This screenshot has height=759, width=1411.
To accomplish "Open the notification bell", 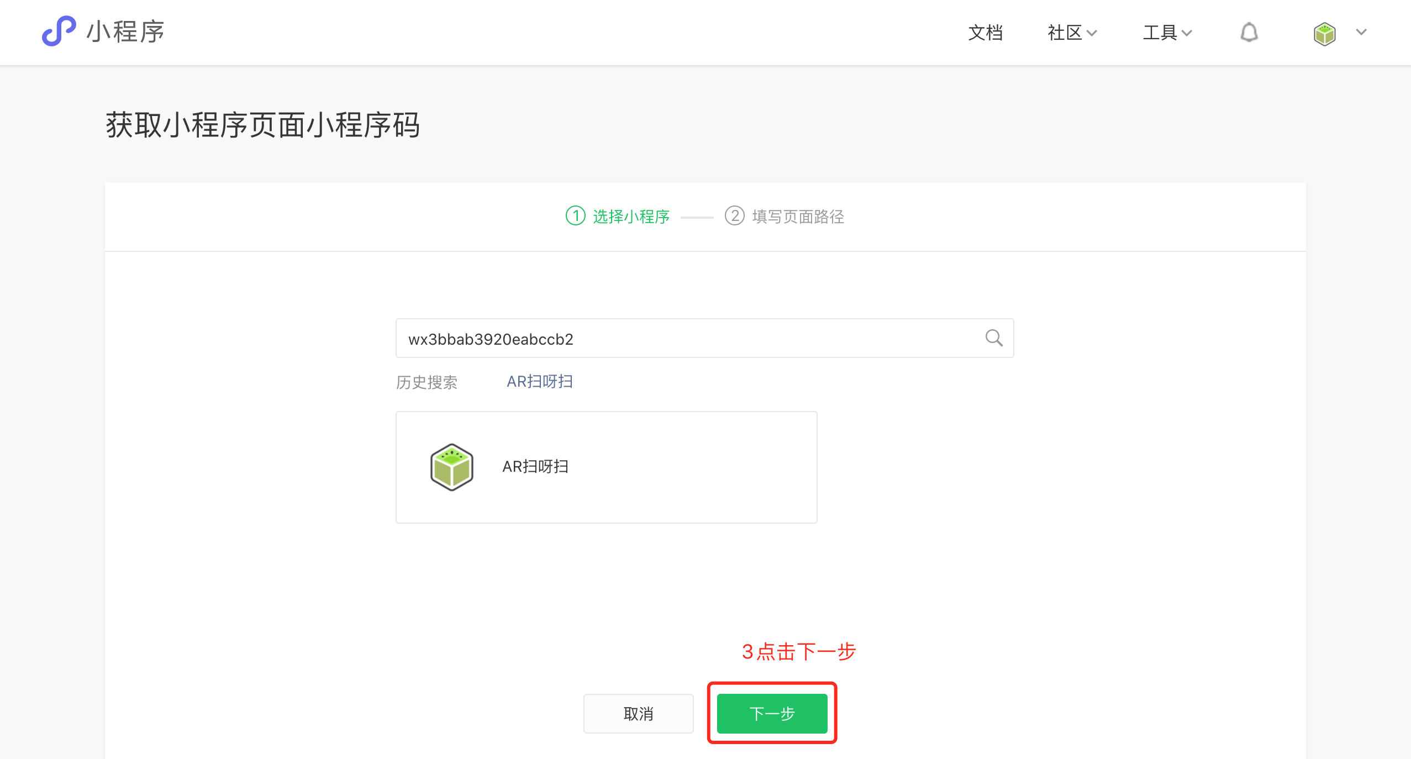I will tap(1249, 33).
